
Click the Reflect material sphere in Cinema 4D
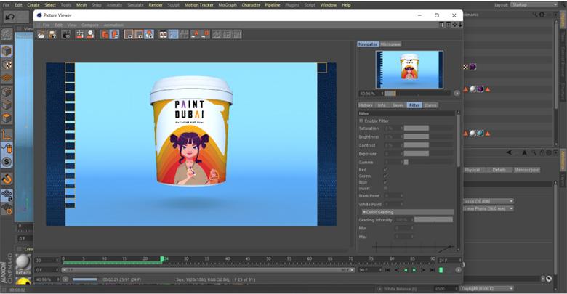pos(23,262)
